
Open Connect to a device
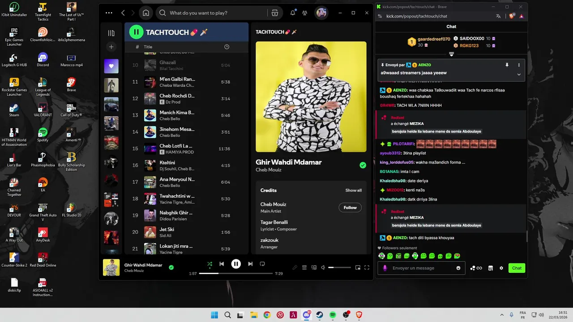tap(314, 267)
